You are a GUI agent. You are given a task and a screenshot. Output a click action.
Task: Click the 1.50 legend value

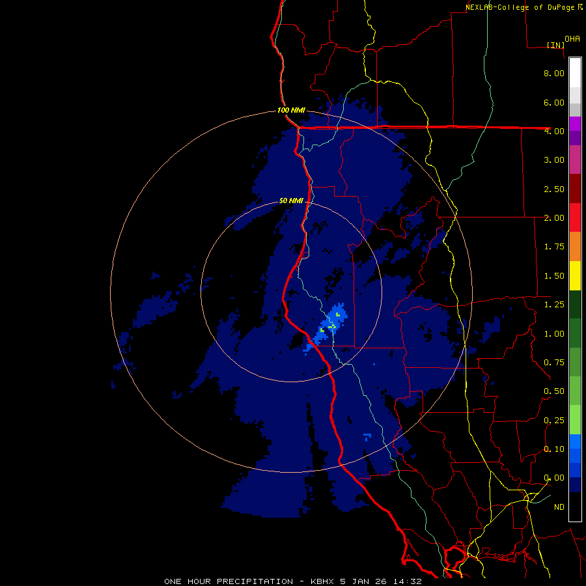554,276
